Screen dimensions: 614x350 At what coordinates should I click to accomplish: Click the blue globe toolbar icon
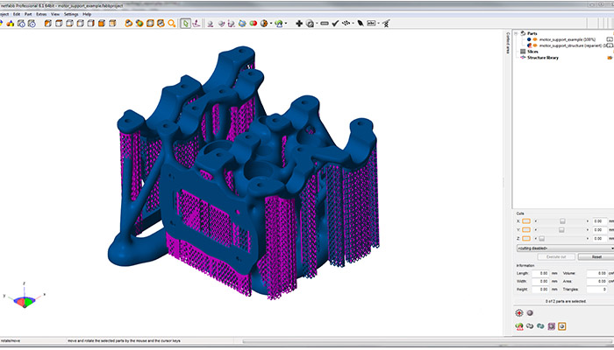242,24
